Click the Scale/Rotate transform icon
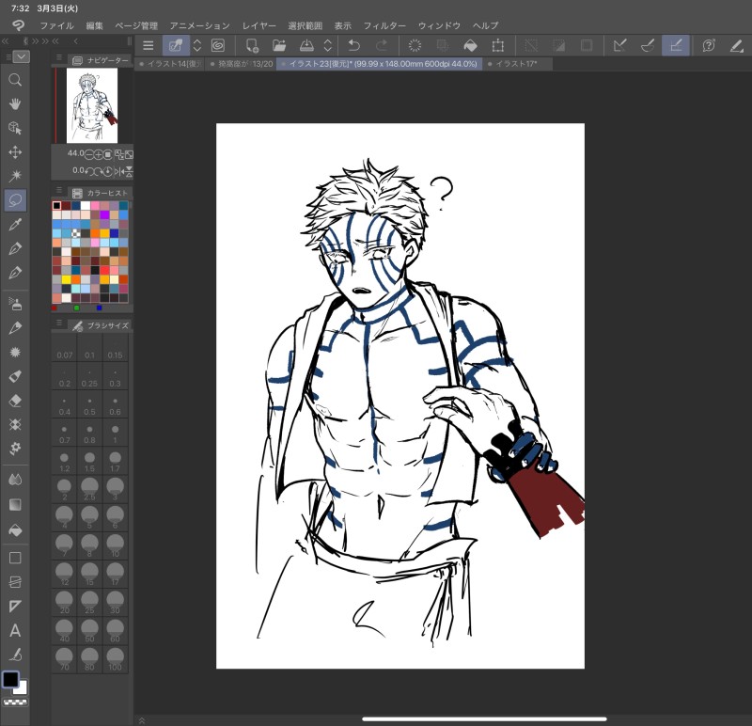The height and width of the screenshot is (726, 752). [498, 45]
